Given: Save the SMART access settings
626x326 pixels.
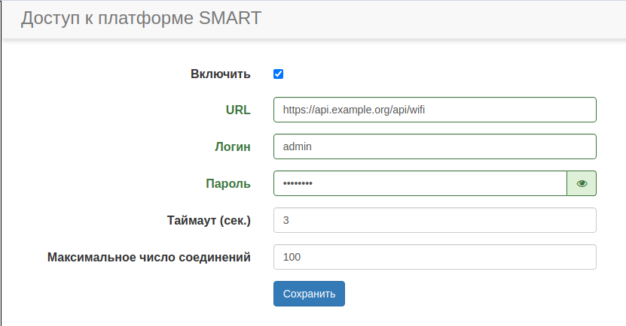Looking at the screenshot, I should (x=309, y=294).
